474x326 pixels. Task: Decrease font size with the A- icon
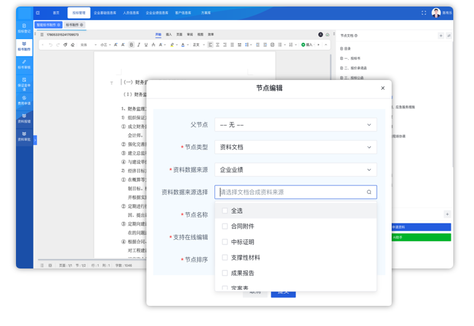coord(123,45)
